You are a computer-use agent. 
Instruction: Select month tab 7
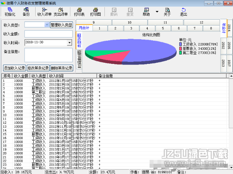[195, 28]
